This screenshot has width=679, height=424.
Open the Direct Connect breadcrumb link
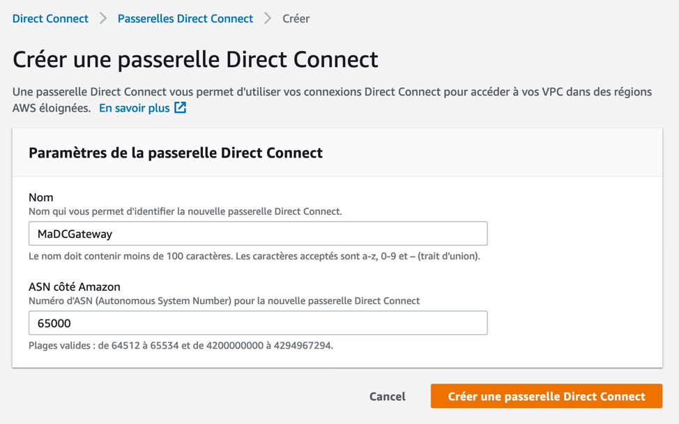pos(50,19)
